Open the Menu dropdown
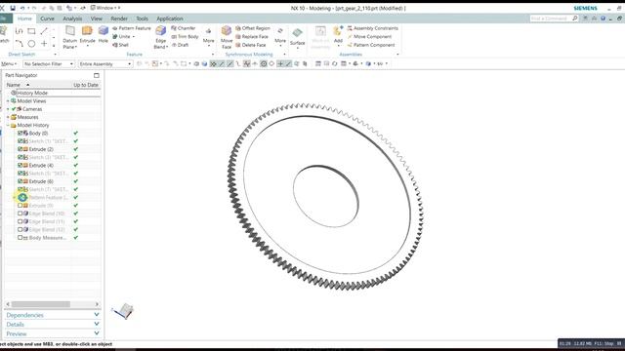Viewport: 625px width, 351px height. pos(9,63)
